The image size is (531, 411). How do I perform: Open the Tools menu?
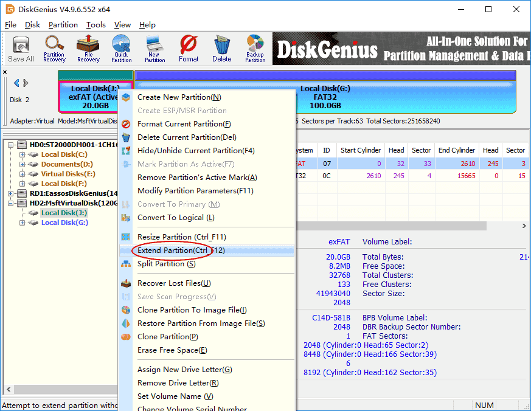coord(95,25)
